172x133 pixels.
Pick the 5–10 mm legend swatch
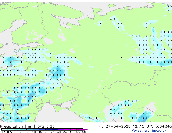tap(30, 129)
